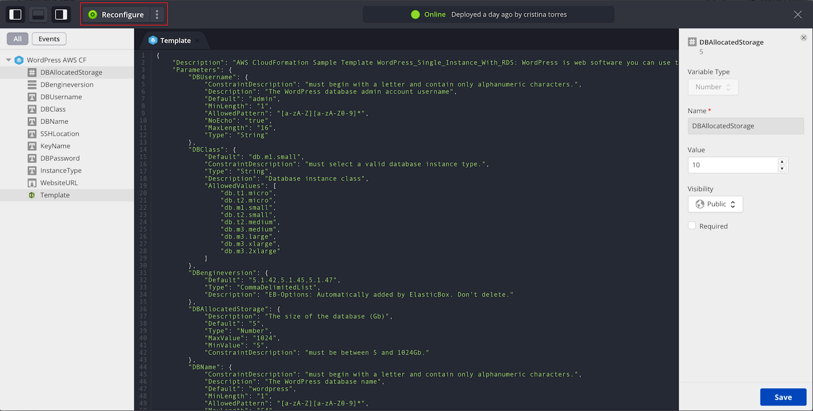Select DBAllocatedStorage variable in tree
Viewport: 813px width, 411px height.
click(67, 72)
